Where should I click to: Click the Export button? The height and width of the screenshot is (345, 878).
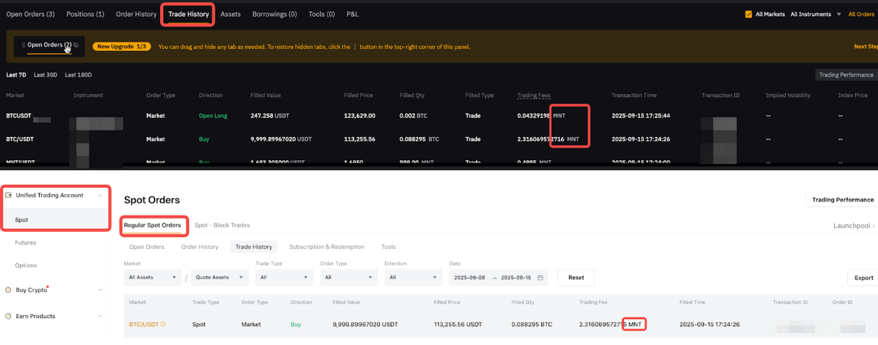[864, 278]
